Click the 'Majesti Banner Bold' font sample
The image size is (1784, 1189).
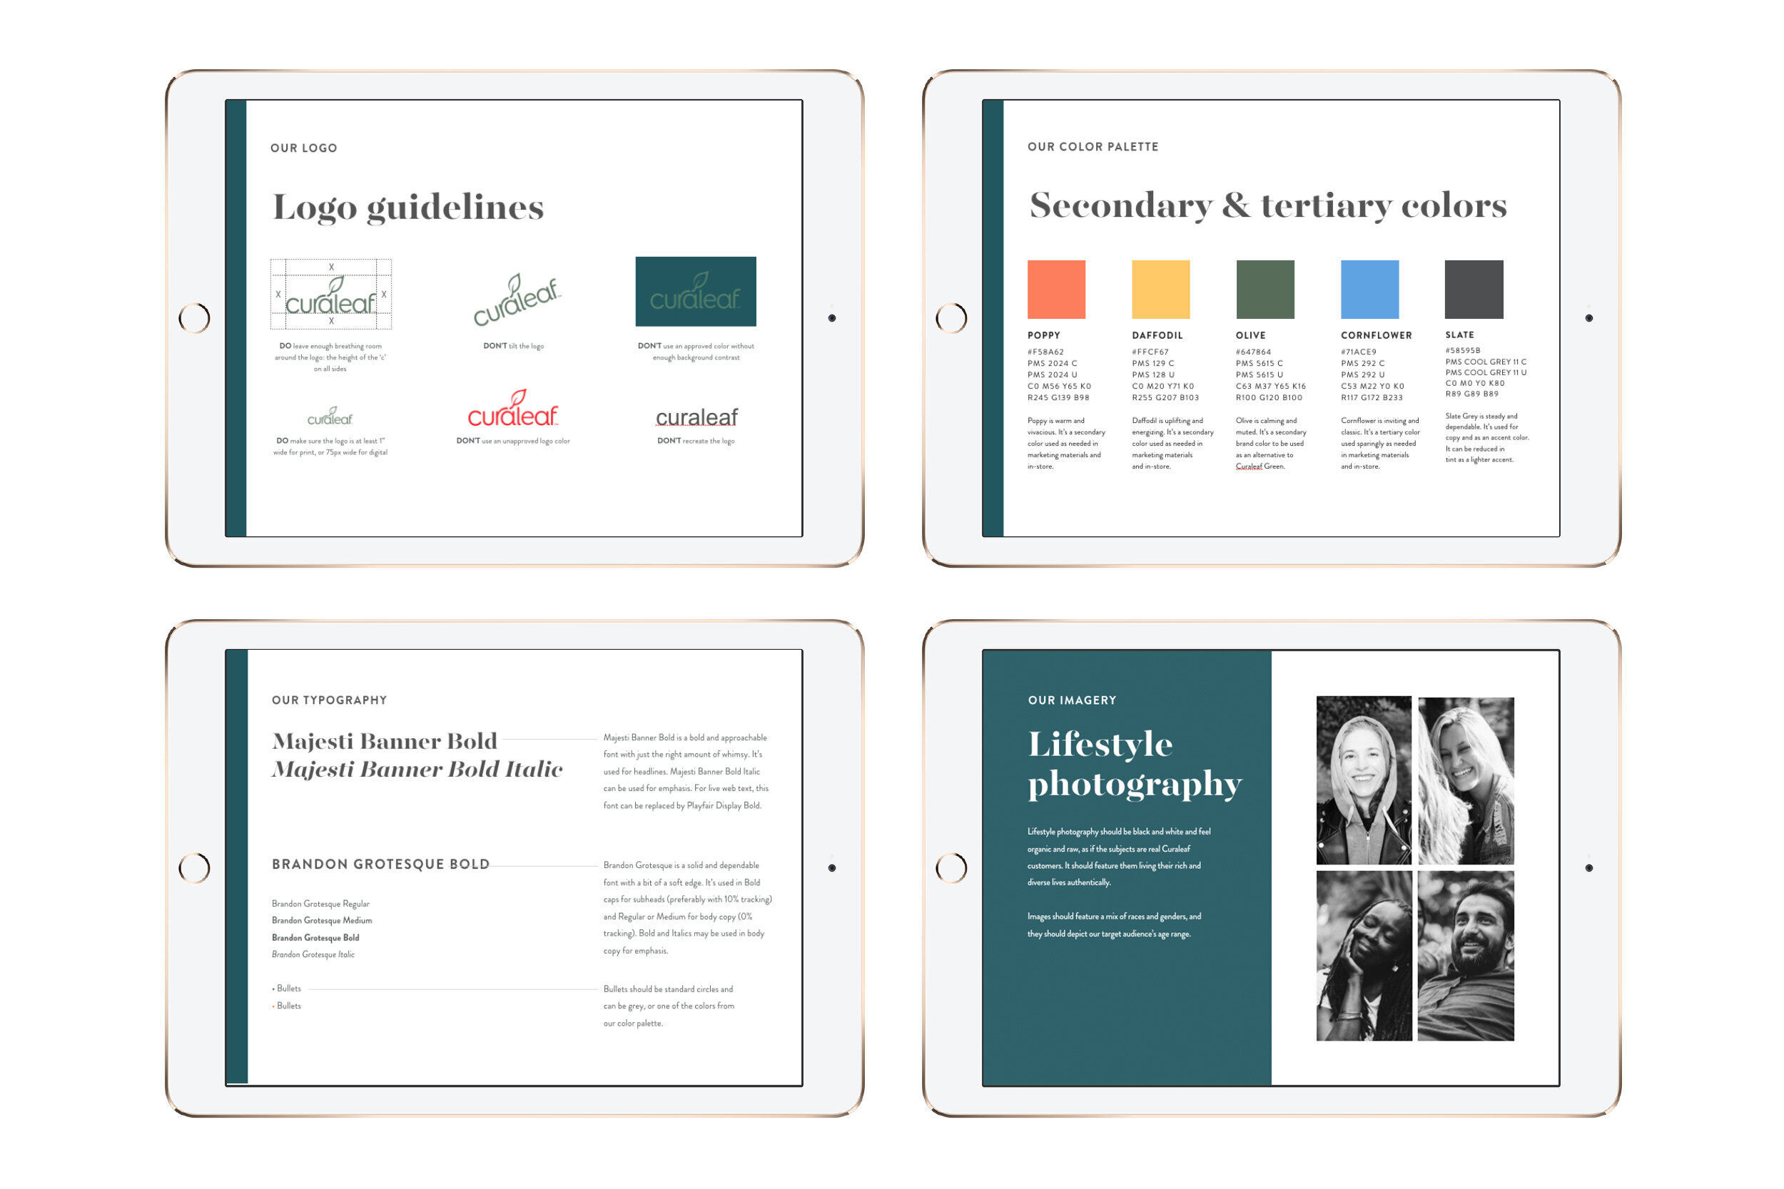coord(385,740)
